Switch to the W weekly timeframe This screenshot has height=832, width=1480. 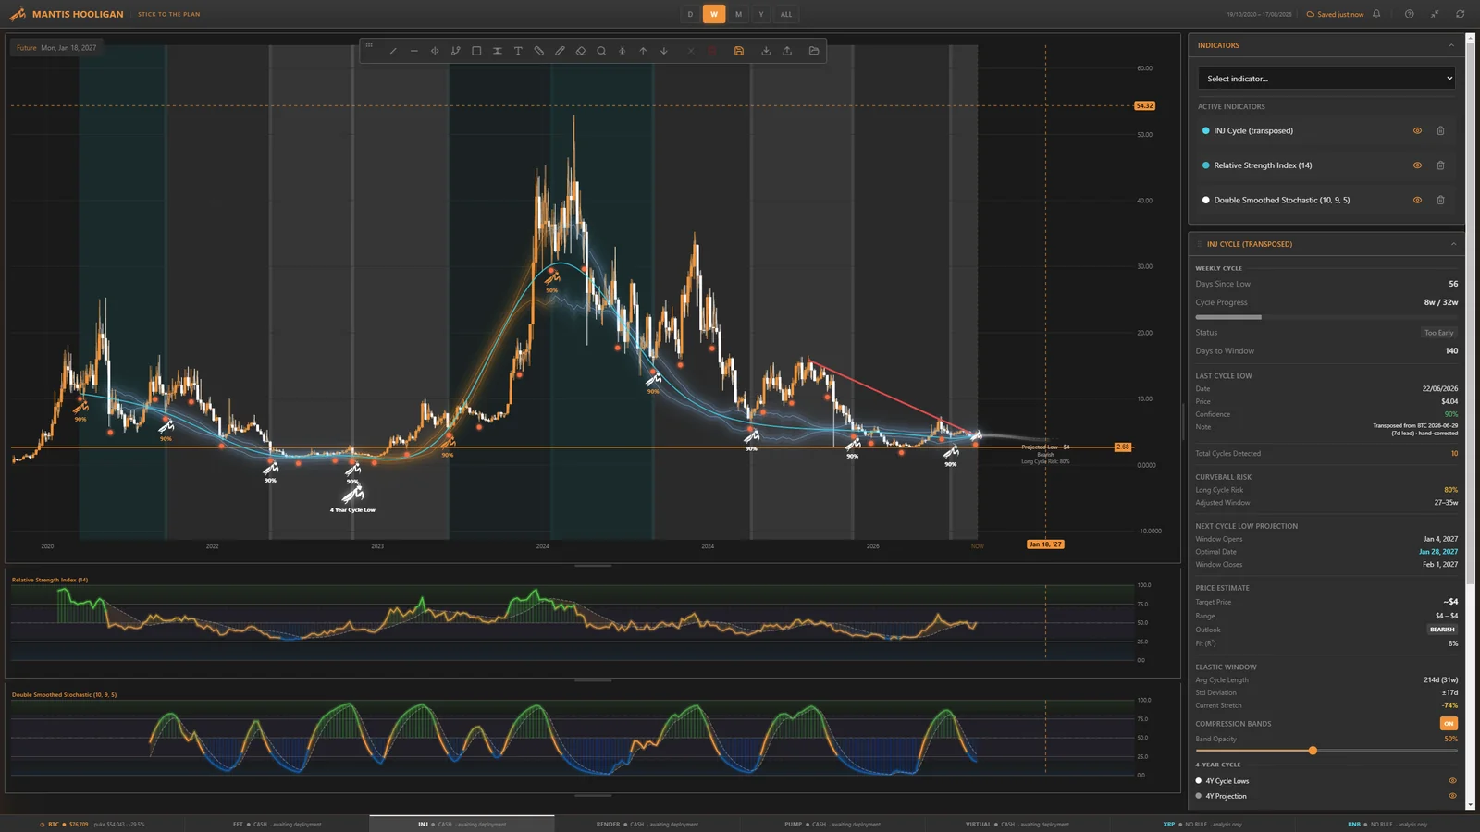tap(713, 14)
